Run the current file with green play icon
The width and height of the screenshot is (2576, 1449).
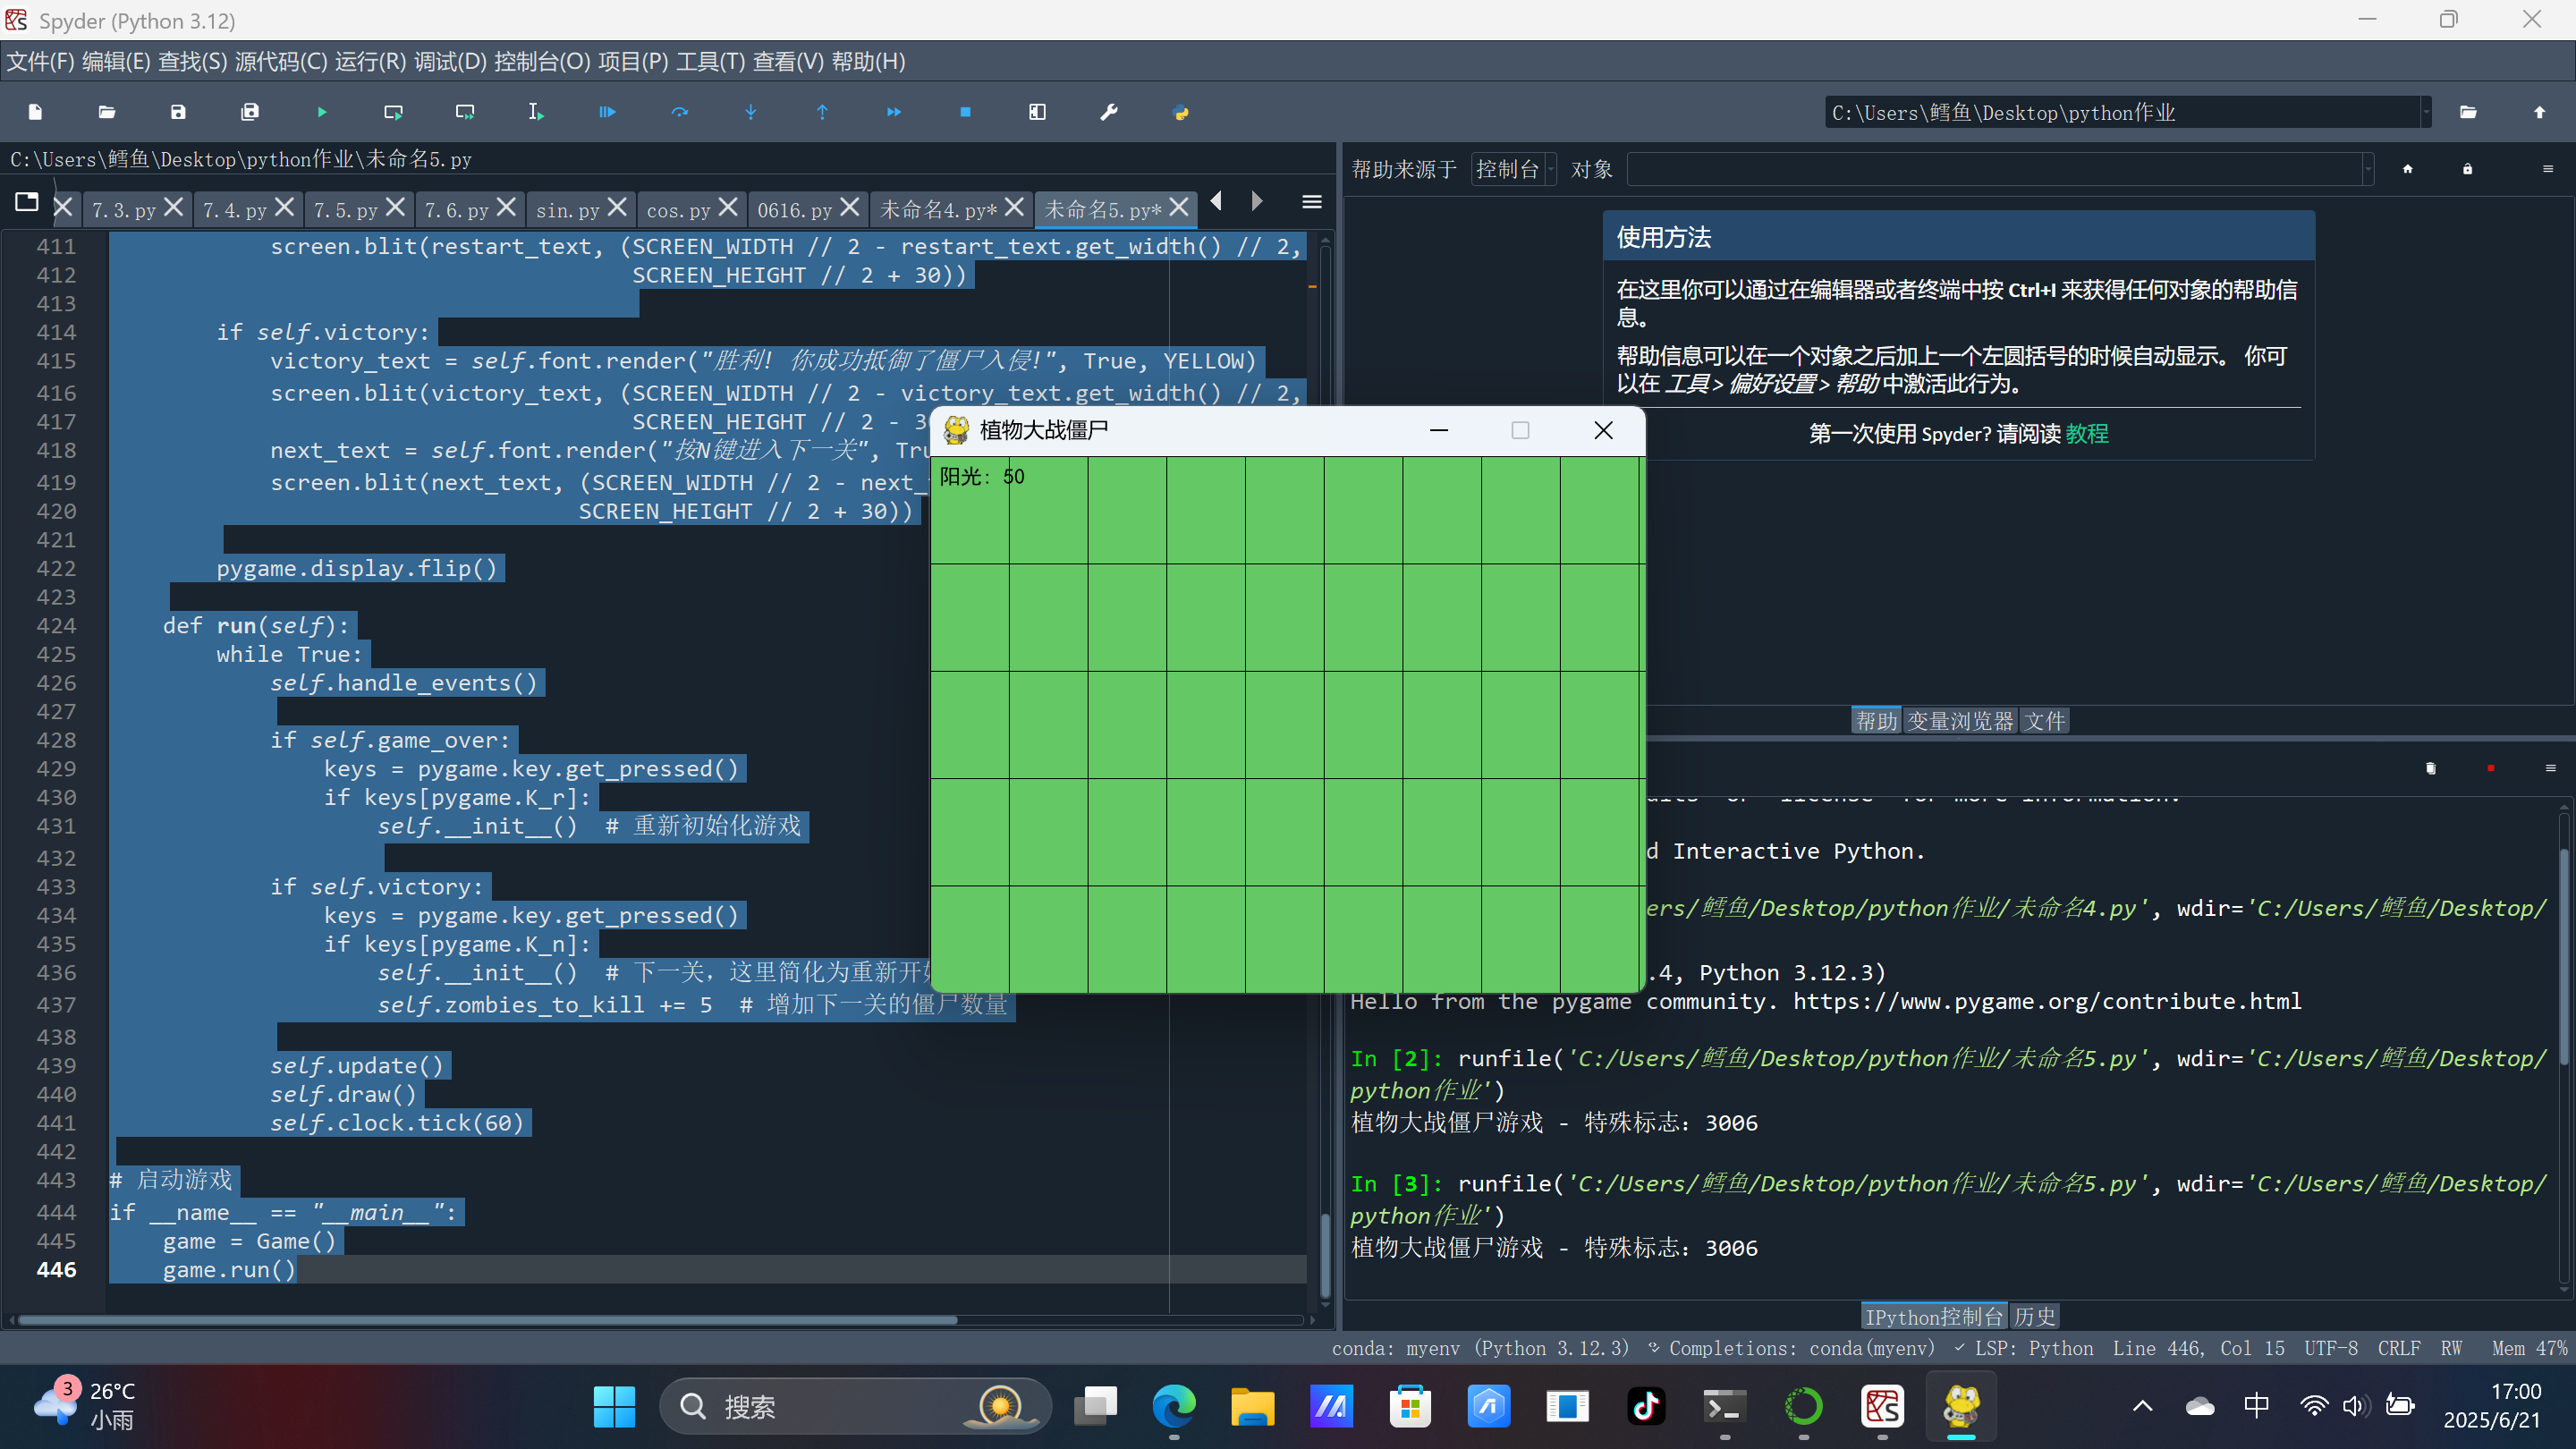click(x=321, y=112)
